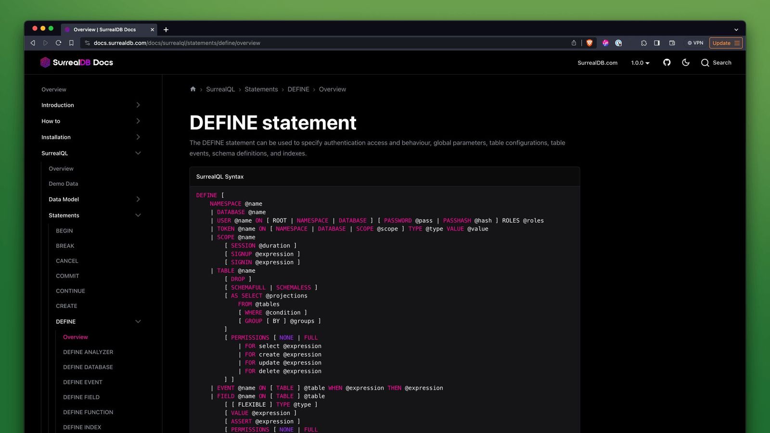
Task: Open a new browser tab
Action: [166, 29]
